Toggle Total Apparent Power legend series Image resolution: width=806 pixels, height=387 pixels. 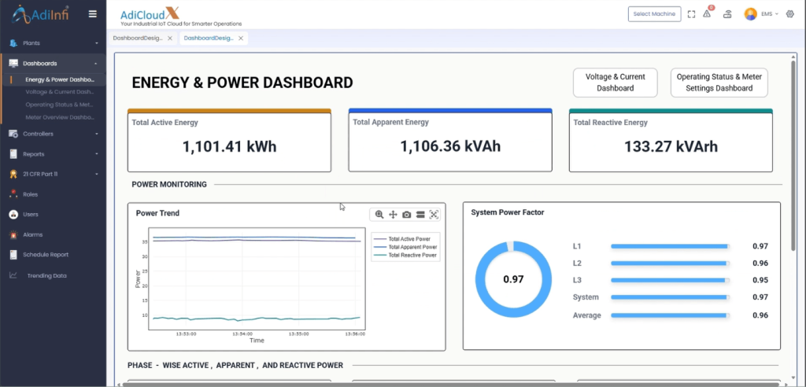pyautogui.click(x=405, y=247)
